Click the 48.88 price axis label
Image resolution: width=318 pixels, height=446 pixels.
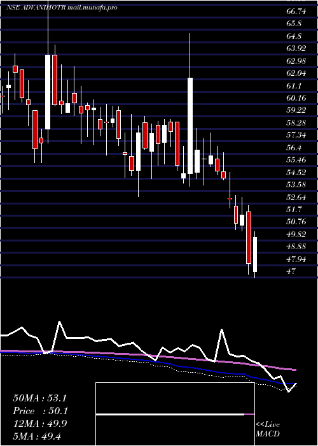pyautogui.click(x=296, y=247)
